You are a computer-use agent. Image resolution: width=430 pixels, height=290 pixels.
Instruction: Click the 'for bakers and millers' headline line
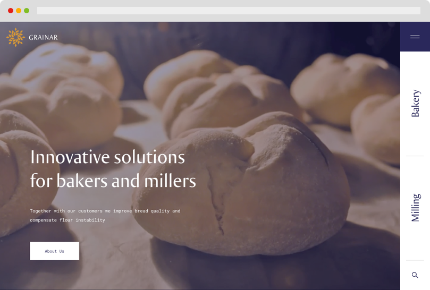click(113, 181)
